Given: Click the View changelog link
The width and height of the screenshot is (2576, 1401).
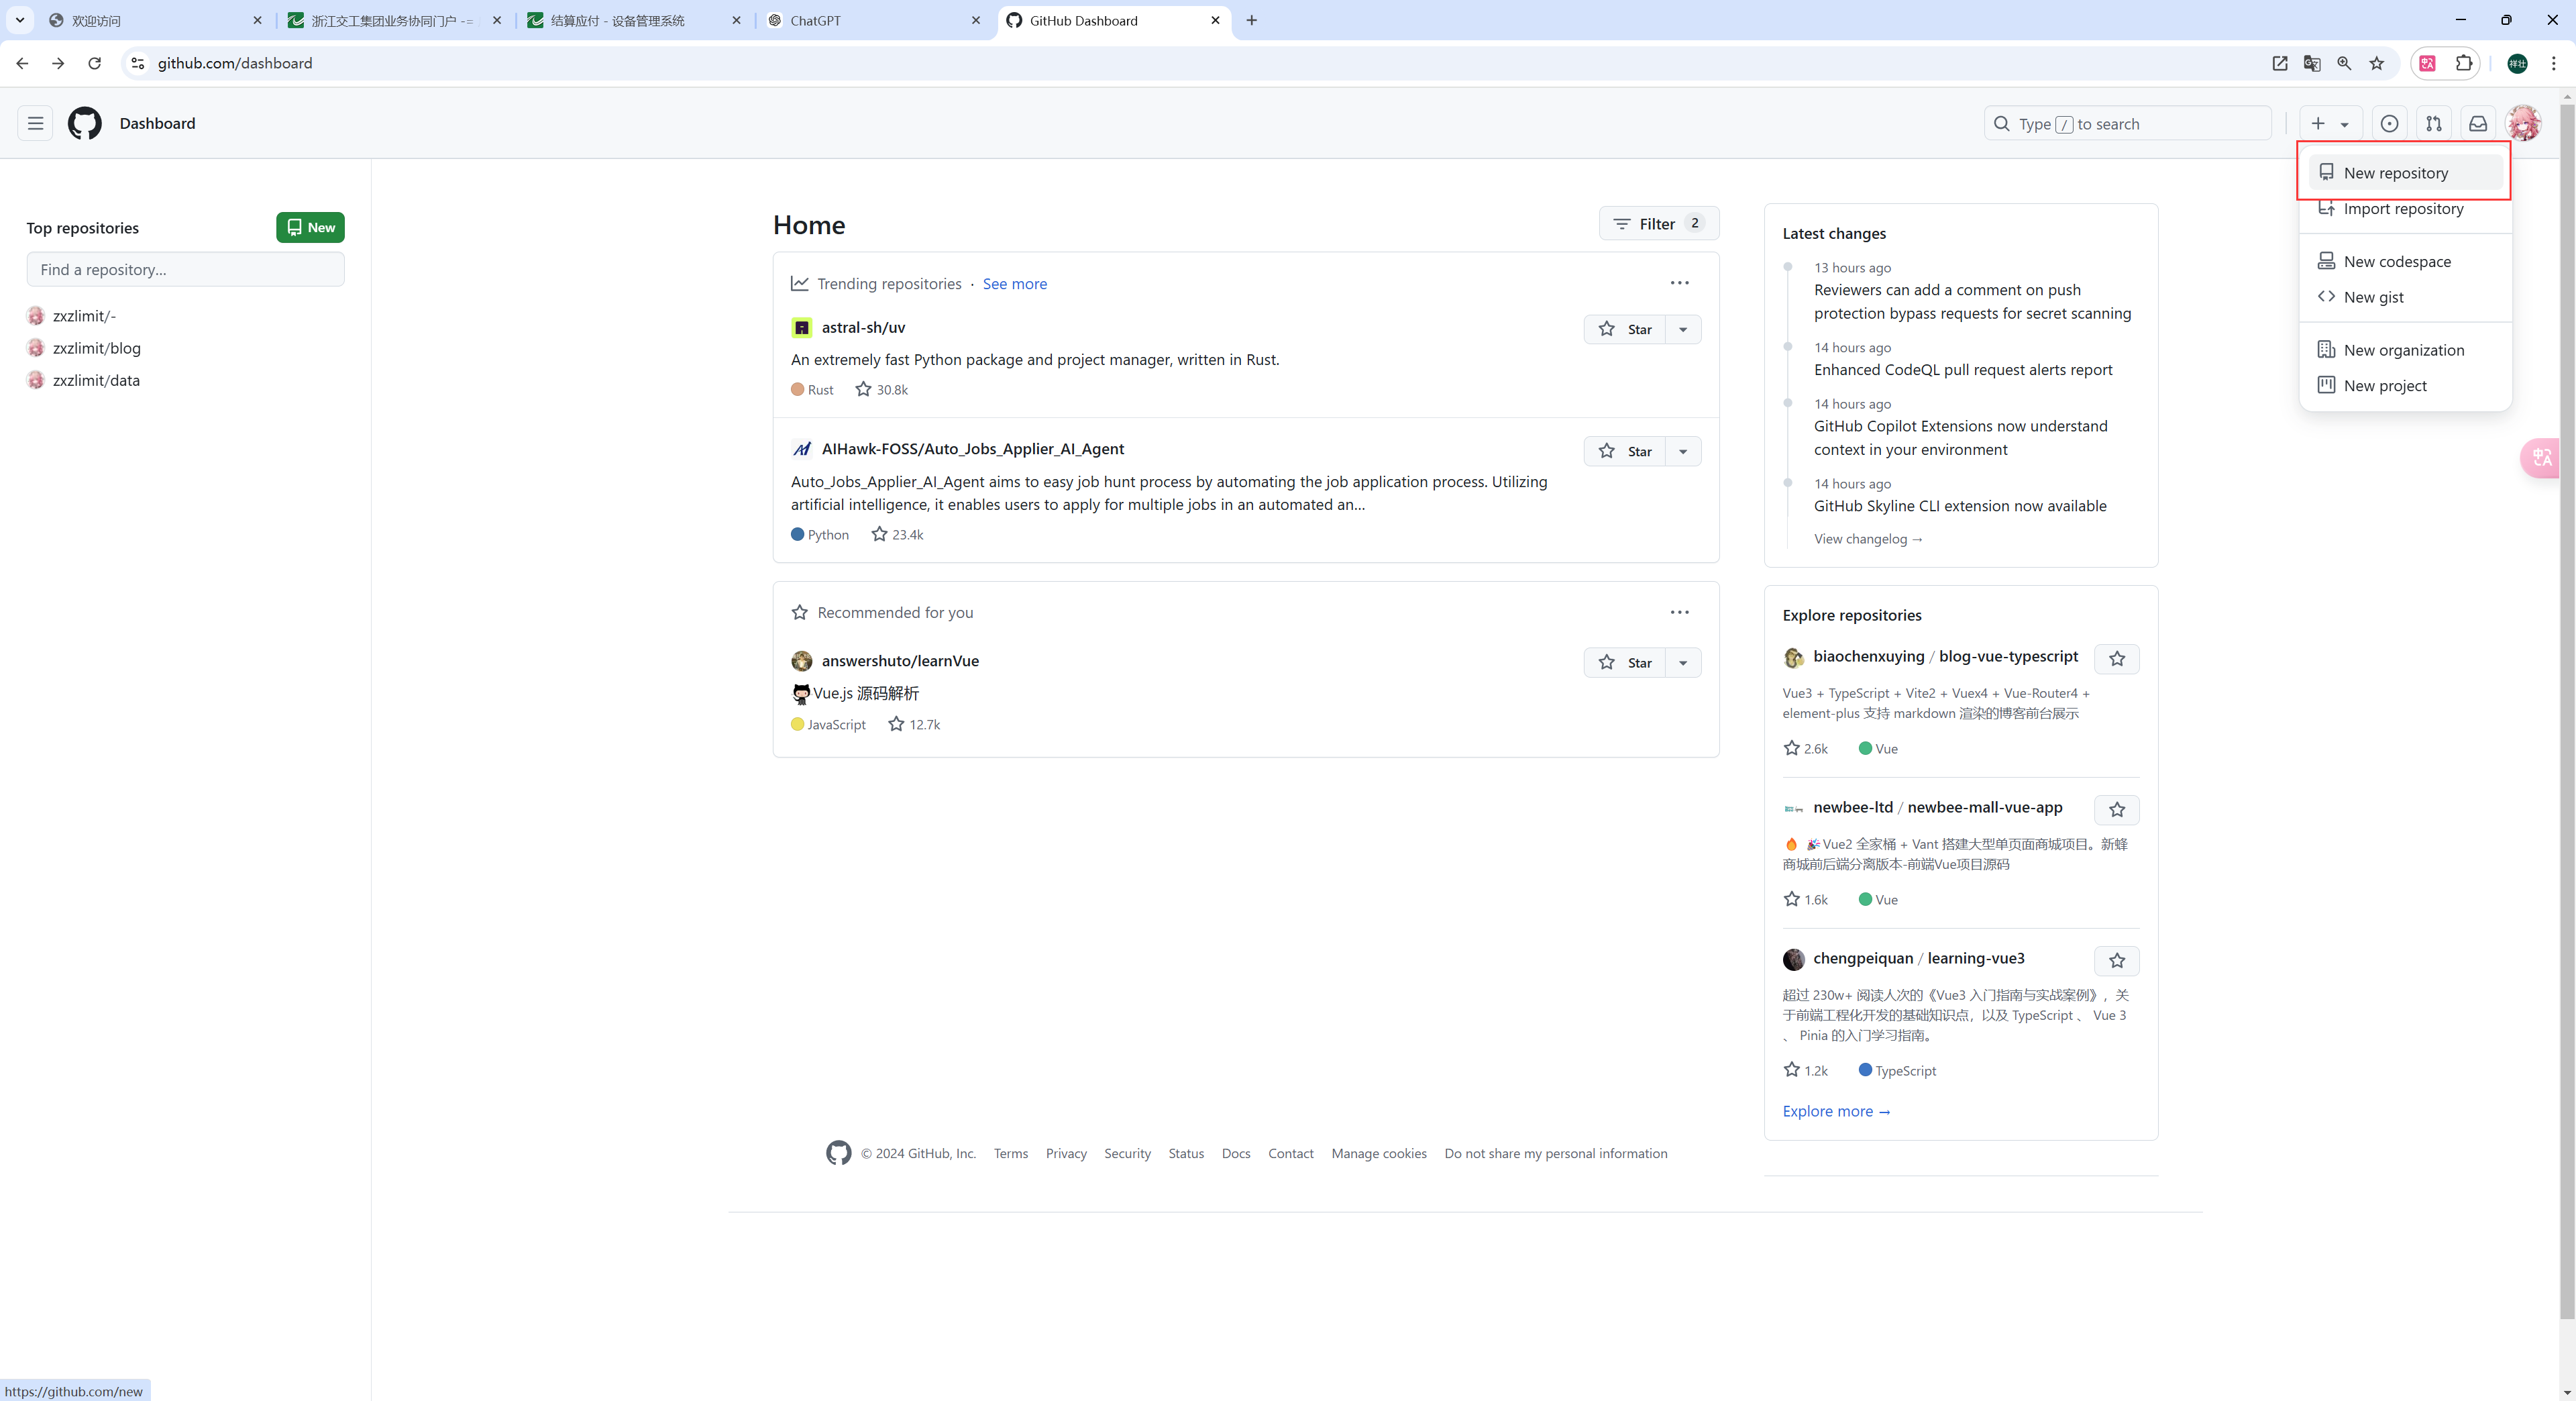Looking at the screenshot, I should (x=1869, y=539).
